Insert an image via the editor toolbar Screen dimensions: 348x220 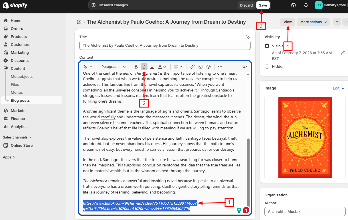201,66
